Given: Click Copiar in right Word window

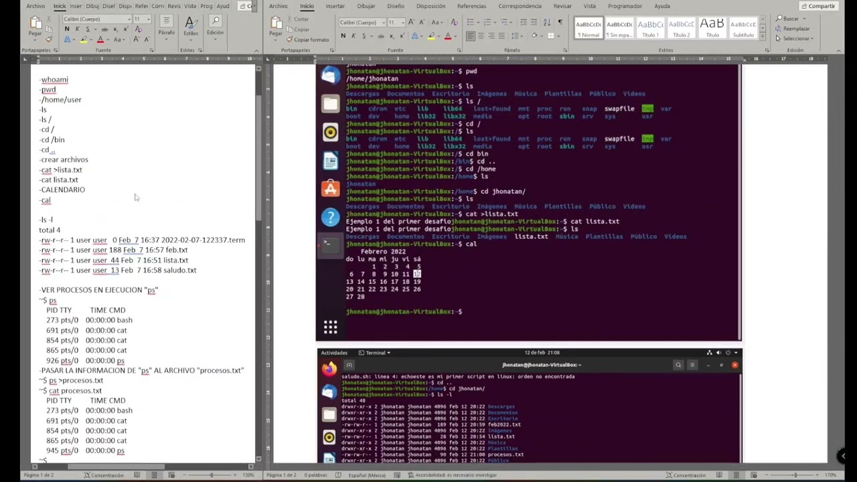Looking at the screenshot, I should 298,29.
